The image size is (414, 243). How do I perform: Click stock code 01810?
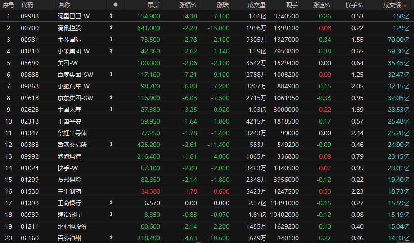click(30, 51)
